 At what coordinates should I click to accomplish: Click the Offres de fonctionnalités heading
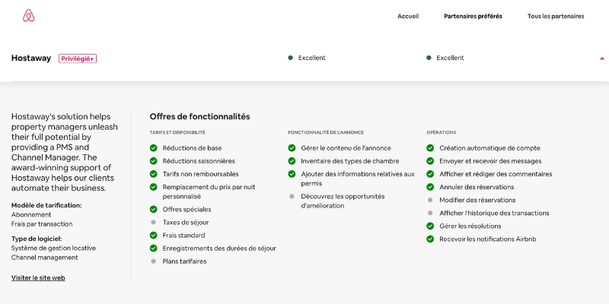[x=199, y=116]
